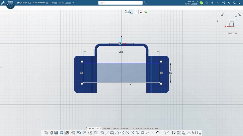Viewport: 243px width, 136px height.
Task: Select the Point tool
Action: click(153, 133)
